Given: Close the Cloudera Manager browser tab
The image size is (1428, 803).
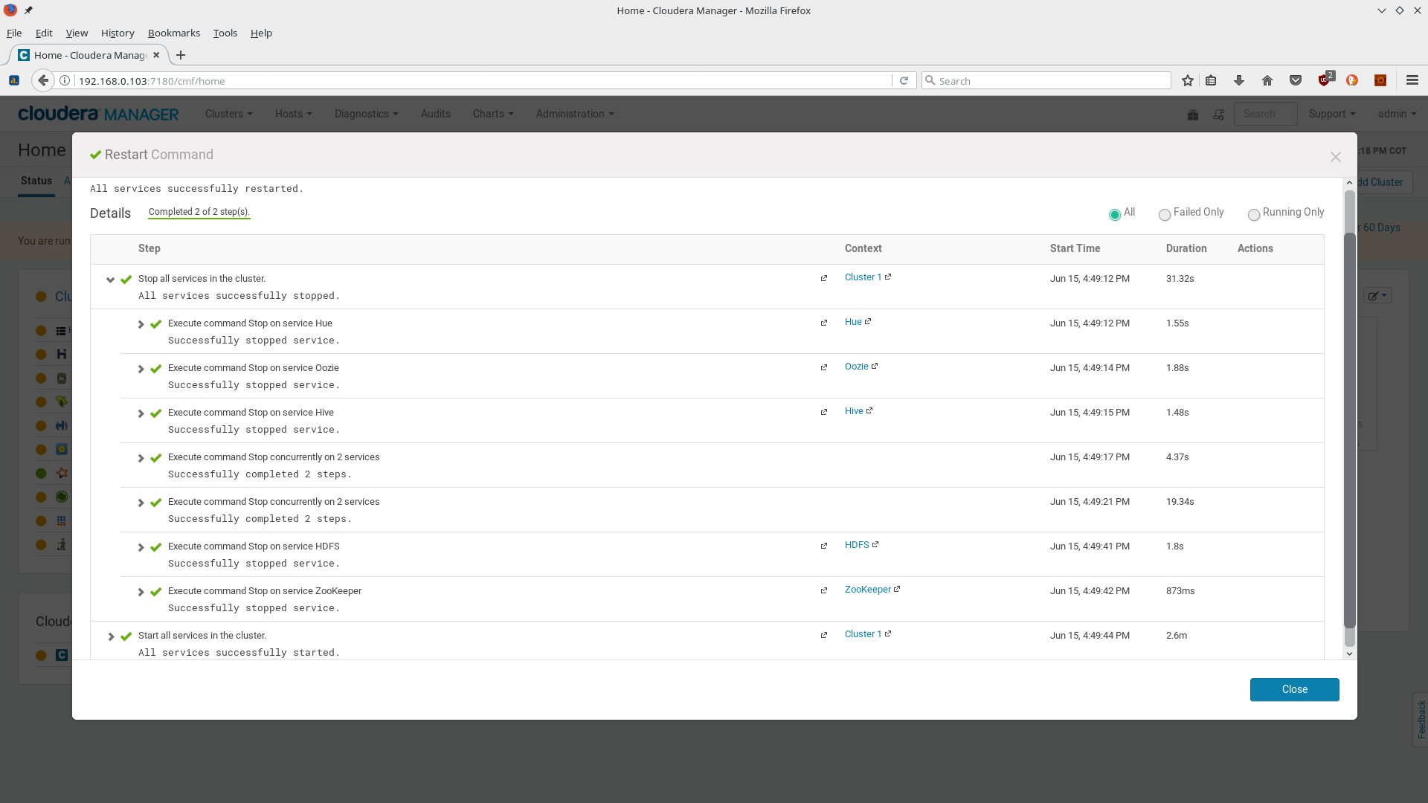Looking at the screenshot, I should (x=156, y=55).
